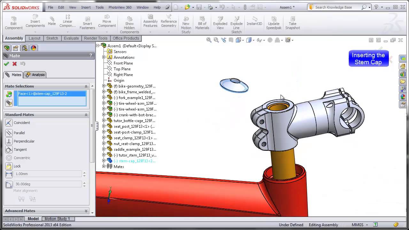Screen dimensions: 409x230
Task: Click Show Hidden Components
Action: [129, 25]
